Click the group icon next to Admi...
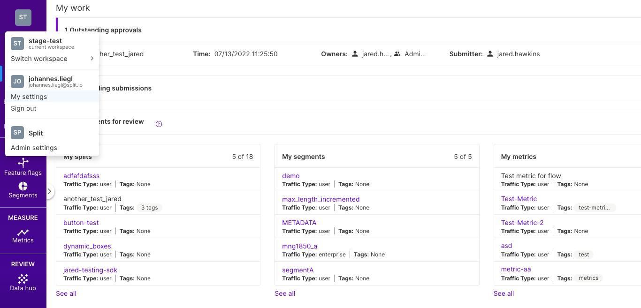 [397, 54]
